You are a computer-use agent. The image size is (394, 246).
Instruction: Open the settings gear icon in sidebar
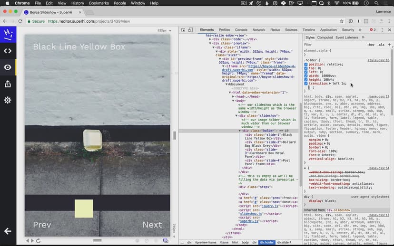(x=8, y=100)
